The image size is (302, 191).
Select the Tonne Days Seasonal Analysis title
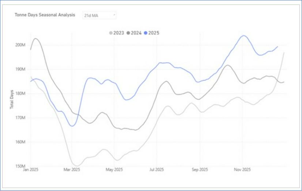(x=45, y=15)
